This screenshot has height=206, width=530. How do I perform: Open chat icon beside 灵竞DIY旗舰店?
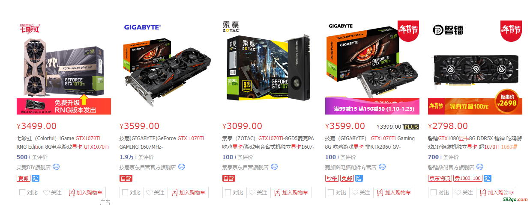(56, 167)
